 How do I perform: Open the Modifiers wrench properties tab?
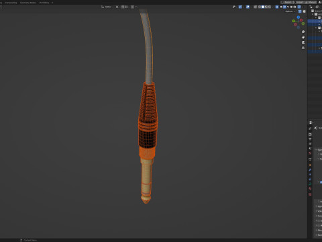click(x=310, y=169)
